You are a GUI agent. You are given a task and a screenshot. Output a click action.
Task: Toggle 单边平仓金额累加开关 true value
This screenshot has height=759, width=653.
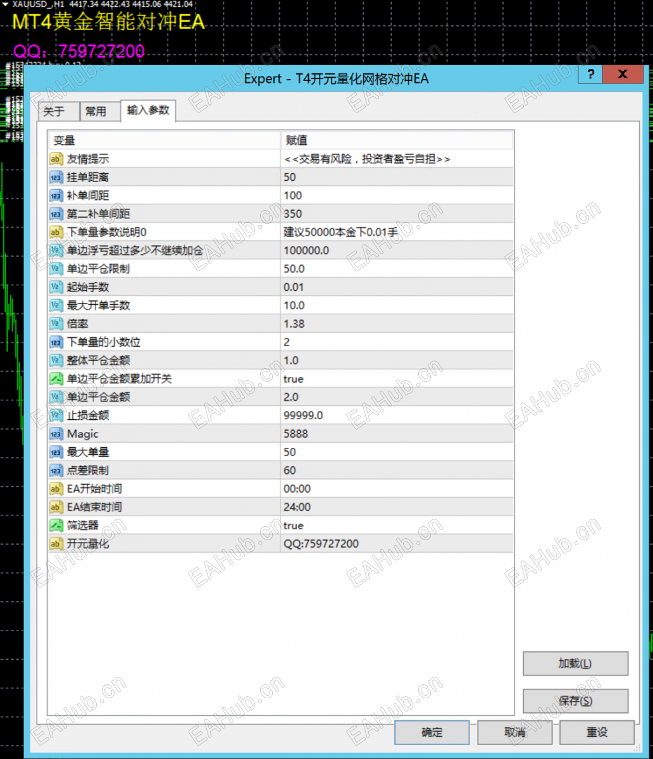[x=397, y=379]
